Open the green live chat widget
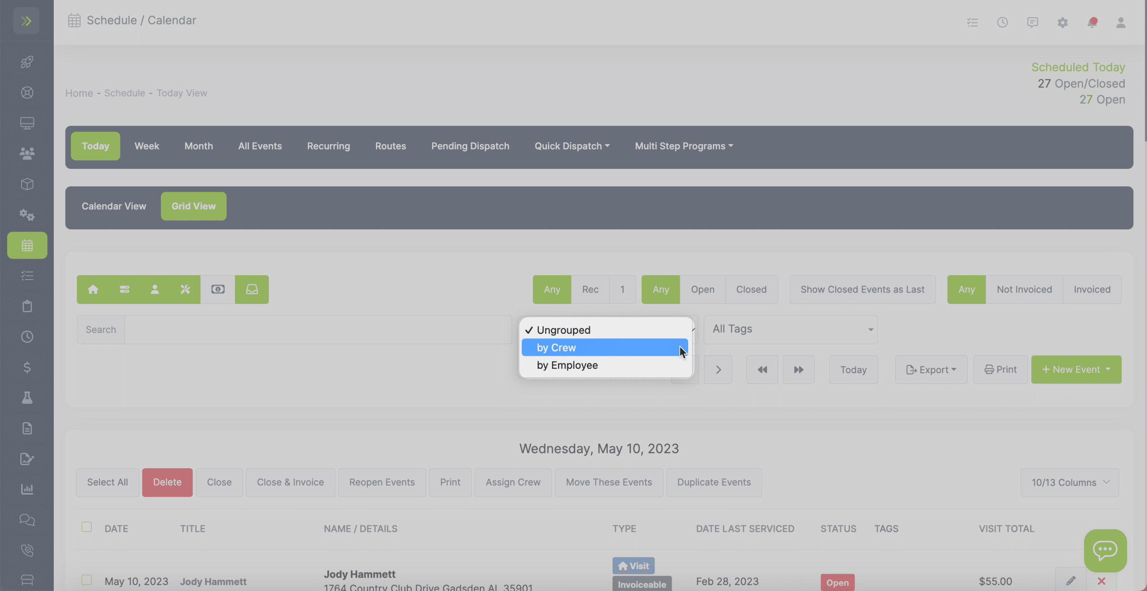This screenshot has height=591, width=1147. point(1105,550)
